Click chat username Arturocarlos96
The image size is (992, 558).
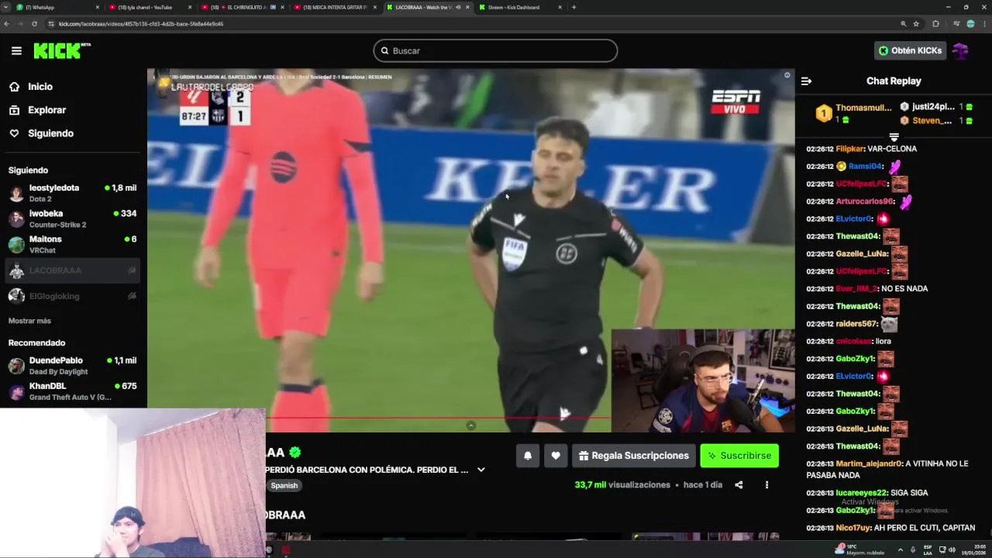click(865, 201)
